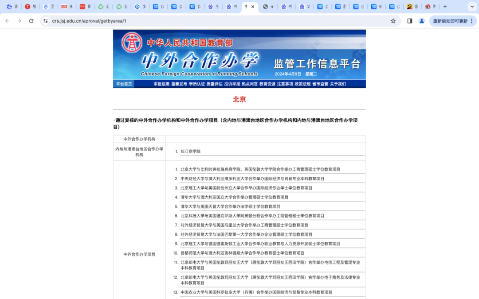Go to 平台首页 in the site navigation
This screenshot has height=299, width=479.
[x=124, y=84]
